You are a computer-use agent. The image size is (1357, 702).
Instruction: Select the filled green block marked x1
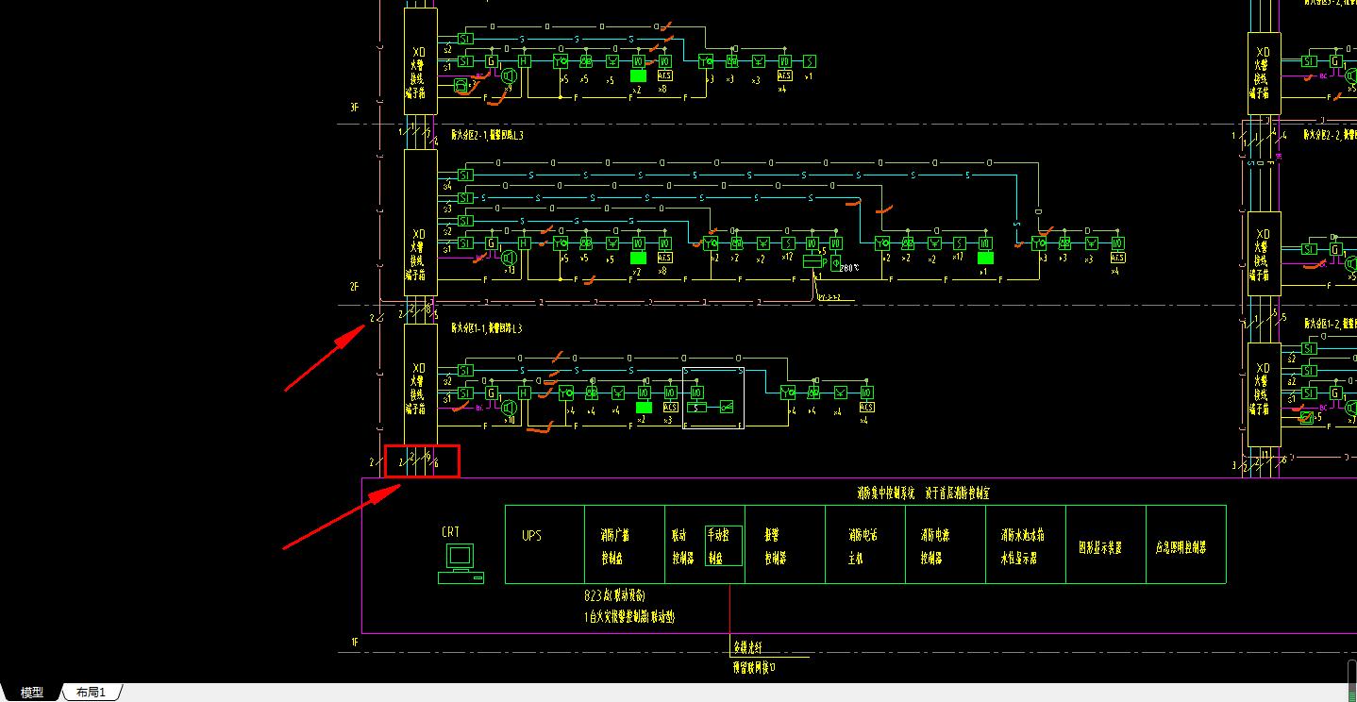click(985, 258)
